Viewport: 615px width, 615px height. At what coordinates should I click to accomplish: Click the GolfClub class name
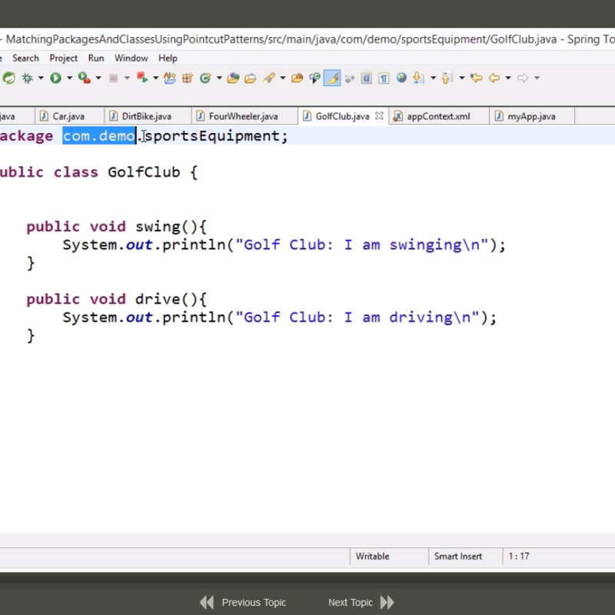click(x=144, y=172)
